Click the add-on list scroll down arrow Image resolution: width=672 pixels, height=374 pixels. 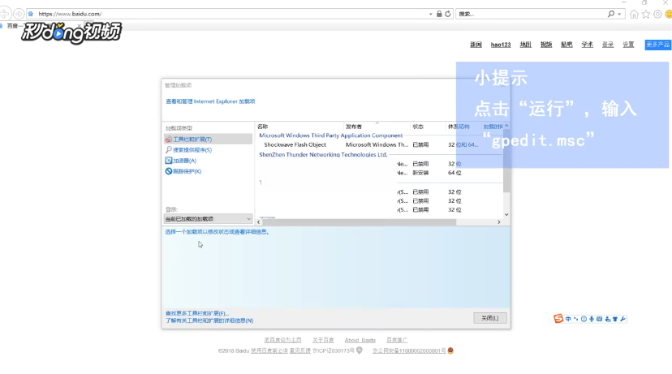point(506,215)
